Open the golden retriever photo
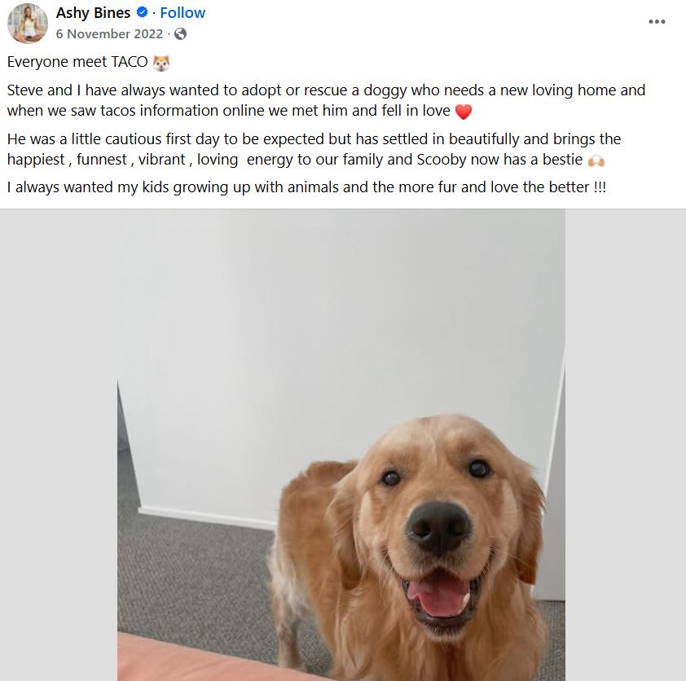The width and height of the screenshot is (686, 681). 341,445
